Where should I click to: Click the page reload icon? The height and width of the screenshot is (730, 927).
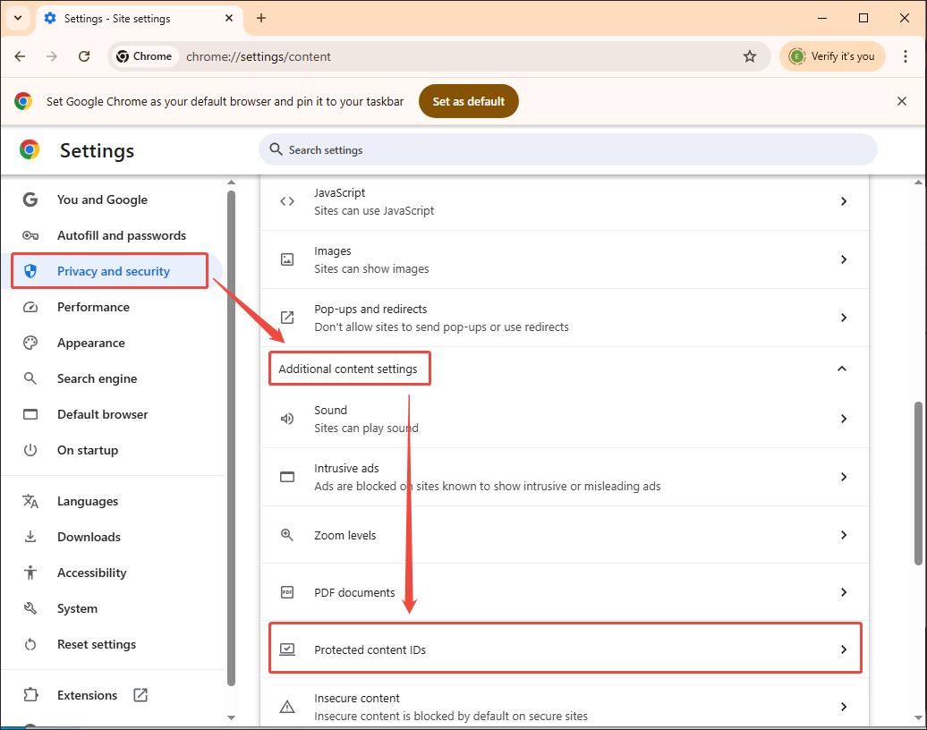click(84, 55)
